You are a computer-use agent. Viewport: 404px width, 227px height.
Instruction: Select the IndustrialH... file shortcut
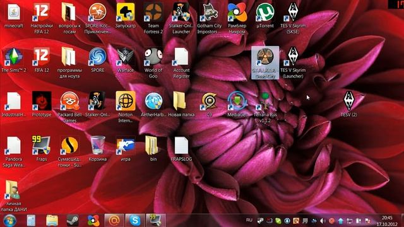(x=14, y=105)
